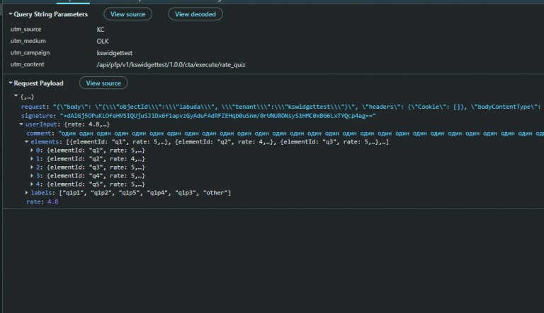Expand element 2 with elementId q3
The image size is (544, 313).
(32, 167)
